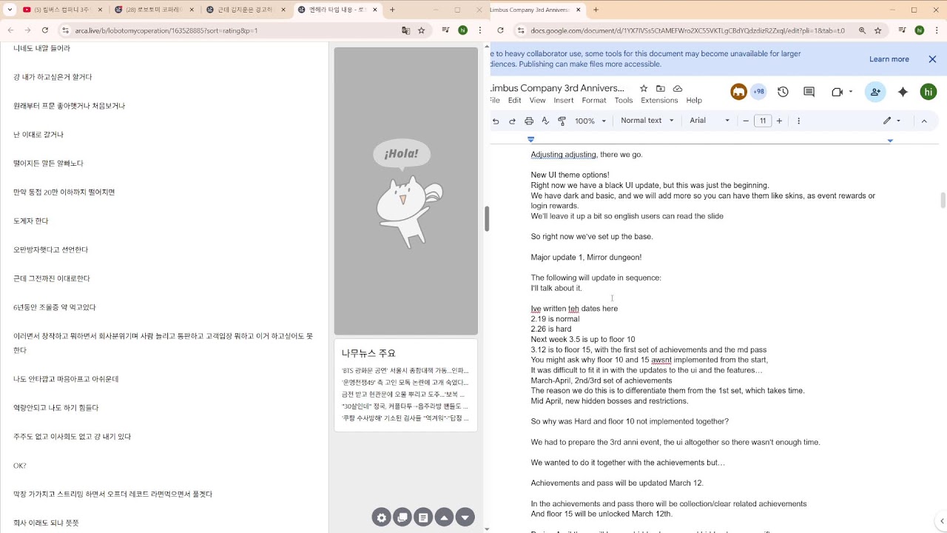
Task: Translate the arca.live page via address bar icon
Action: point(405,30)
